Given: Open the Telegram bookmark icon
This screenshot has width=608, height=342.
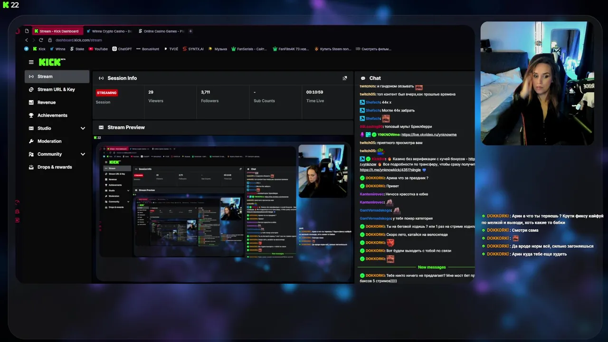Looking at the screenshot, I should point(27,49).
